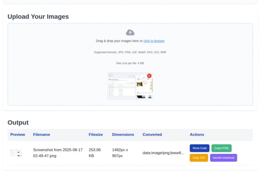The width and height of the screenshot is (273, 179).
Task: Open the small preview thumbnail in Output table
Action: (16, 153)
